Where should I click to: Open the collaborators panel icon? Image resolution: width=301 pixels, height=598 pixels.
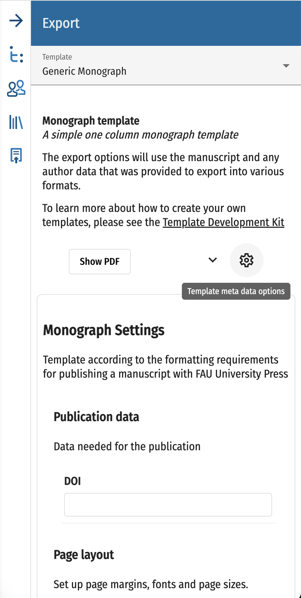16,88
